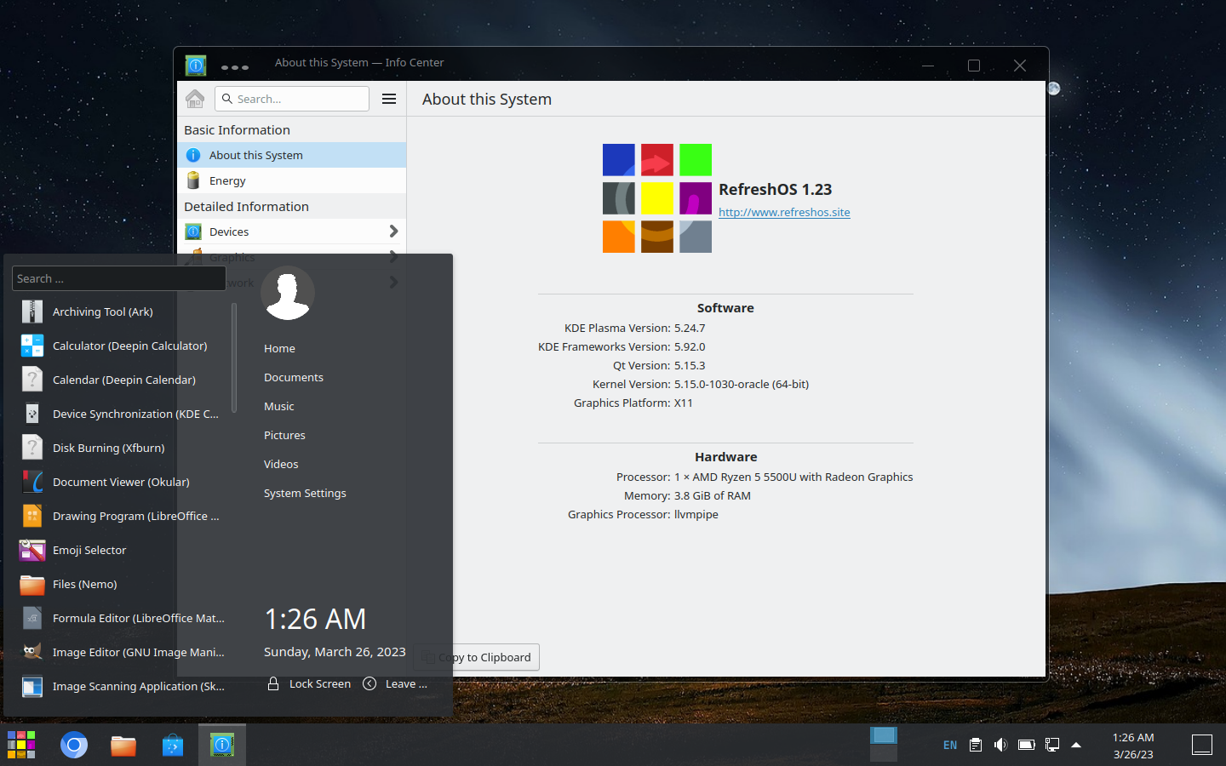Click the KDE Plasma Version value "5.24.7"
Viewport: 1226px width, 766px height.
pyautogui.click(x=690, y=328)
